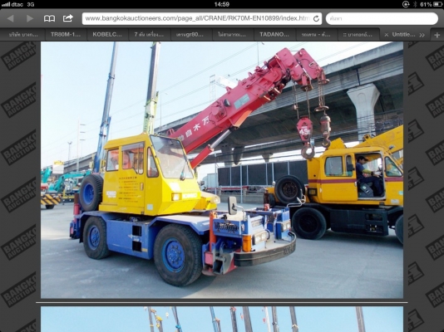Tap the battery 61% status indicator
The image size is (444, 332).
tap(431, 4)
